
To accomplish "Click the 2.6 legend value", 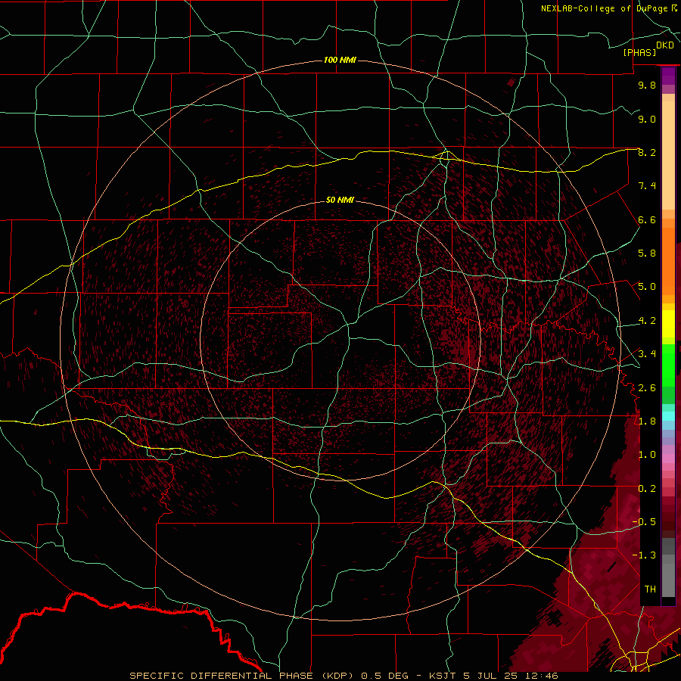I will pos(647,388).
